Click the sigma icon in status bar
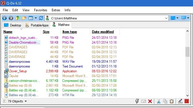The height and width of the screenshot is (108, 193). click(x=4, y=101)
